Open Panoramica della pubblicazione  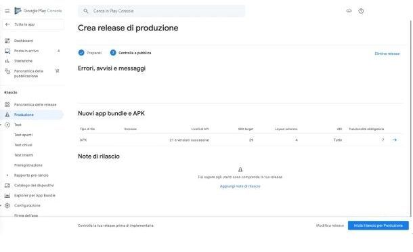pyautogui.click(x=28, y=74)
